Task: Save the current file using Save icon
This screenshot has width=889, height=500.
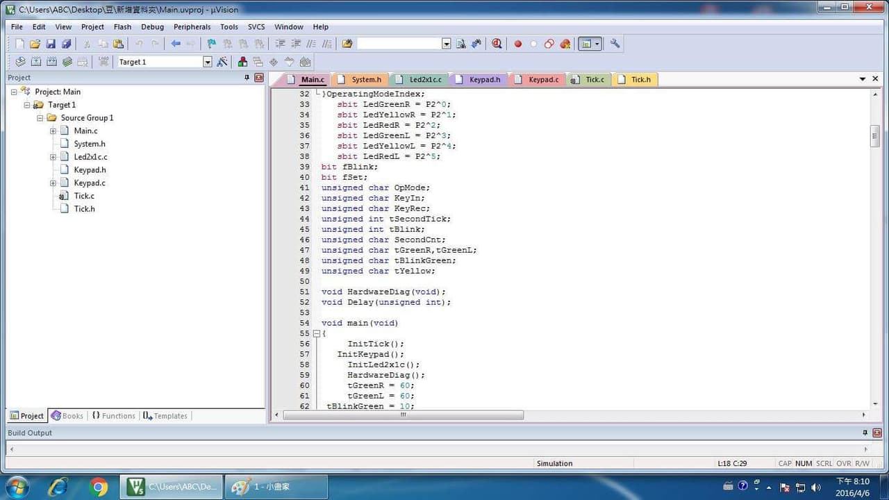Action: coord(51,44)
